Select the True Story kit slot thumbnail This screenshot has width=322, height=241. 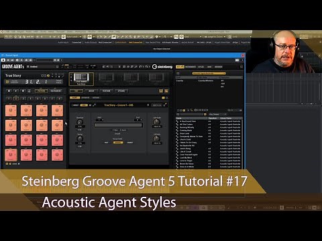(x=81, y=78)
